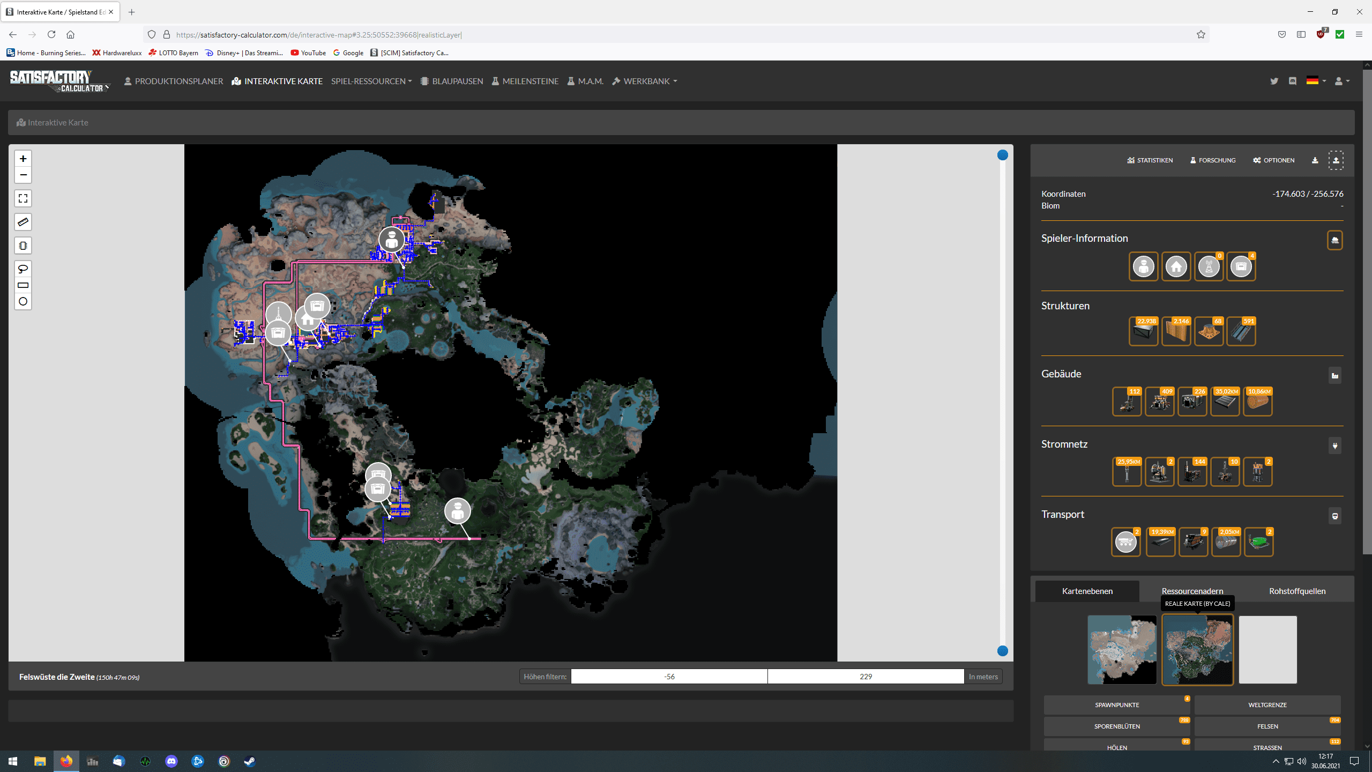Select the circle selection tool

[23, 301]
